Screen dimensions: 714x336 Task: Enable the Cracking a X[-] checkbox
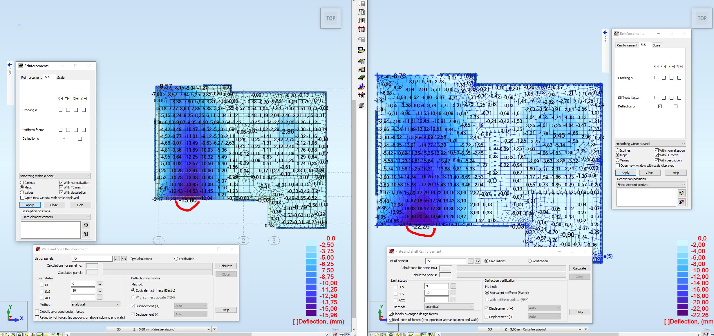(x=60, y=110)
